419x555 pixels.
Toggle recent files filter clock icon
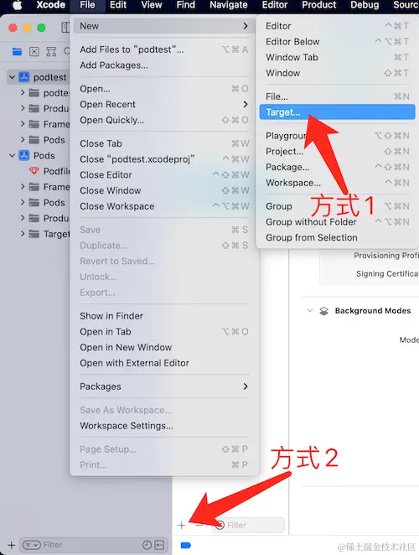point(147,545)
